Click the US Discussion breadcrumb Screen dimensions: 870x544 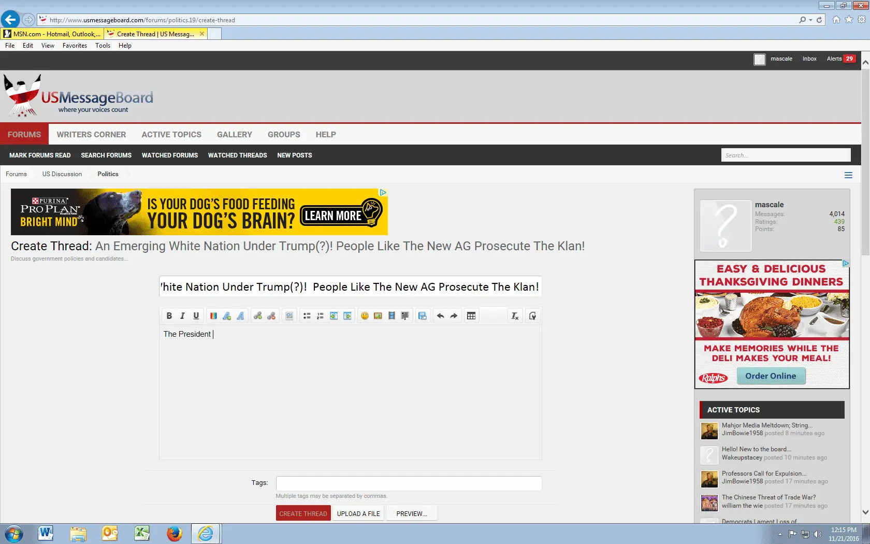62,174
